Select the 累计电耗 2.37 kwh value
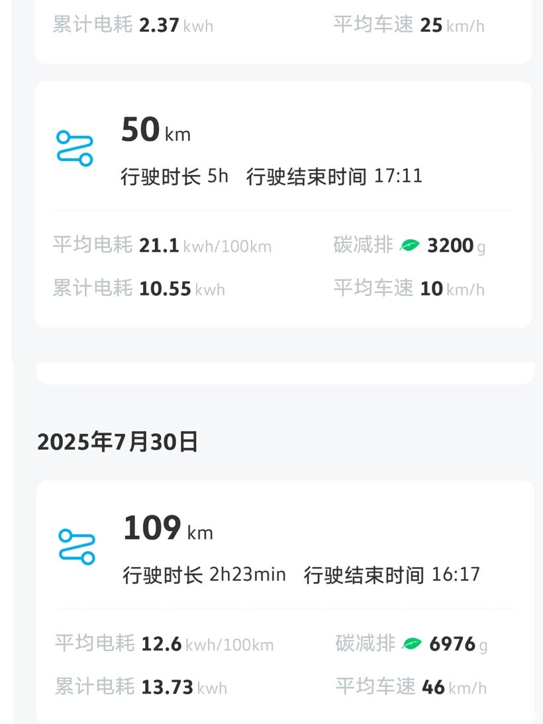Screen dimensions: 543x724 tap(133, 26)
